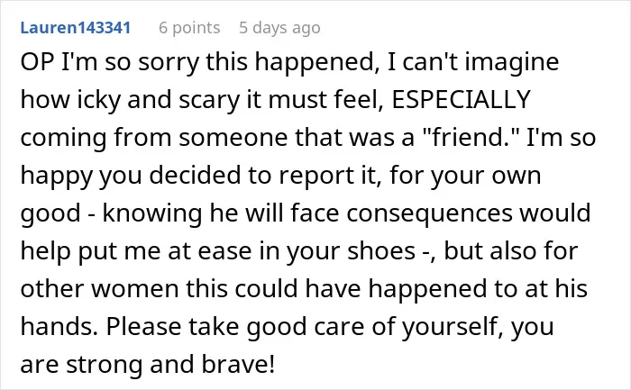Click the word 'knowing' in the comment
Image resolution: width=631 pixels, height=390 pixels.
(152, 213)
